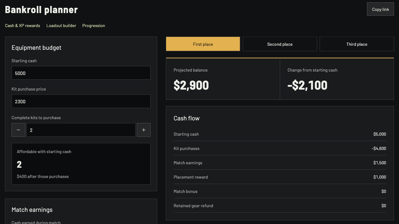
Task: Click the Affordable with starting cash label
Action: pos(44,152)
